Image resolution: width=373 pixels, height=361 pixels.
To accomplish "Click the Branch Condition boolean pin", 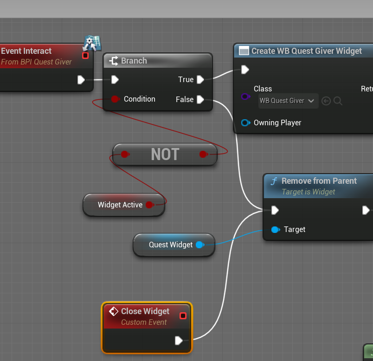I will click(116, 99).
